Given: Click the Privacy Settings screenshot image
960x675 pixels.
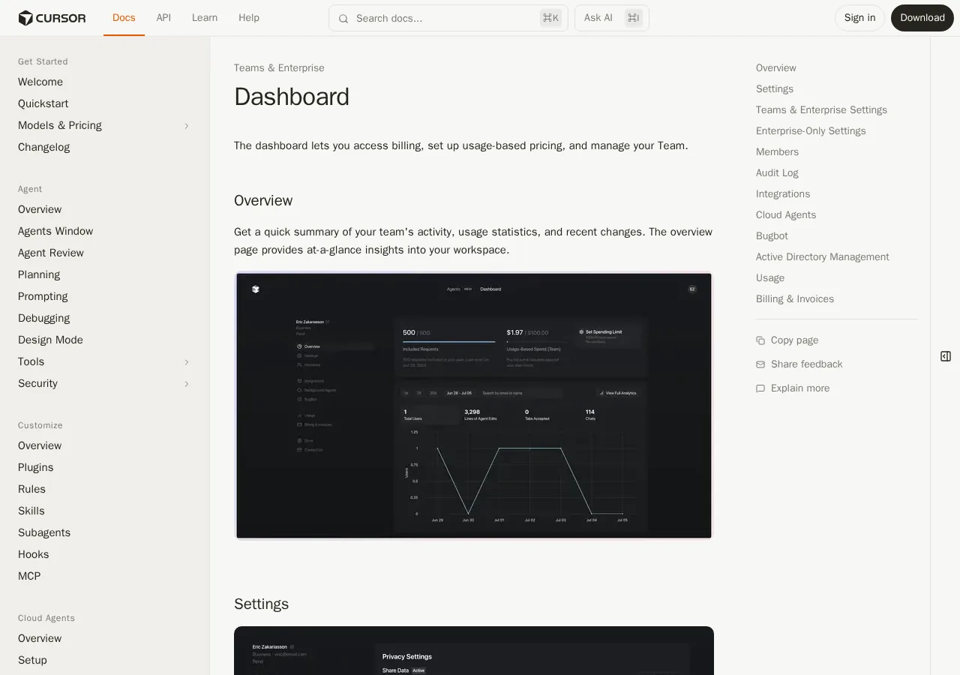Looking at the screenshot, I should [x=474, y=650].
